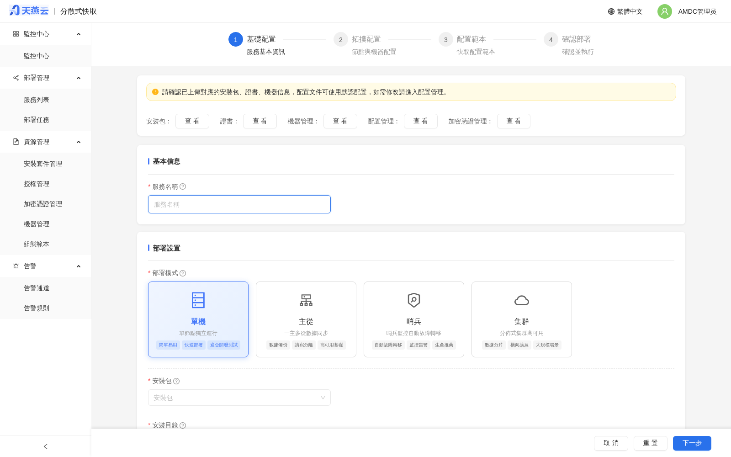This screenshot has height=457, width=731.
Task: Open the 安裝包 dropdown
Action: click(x=239, y=398)
